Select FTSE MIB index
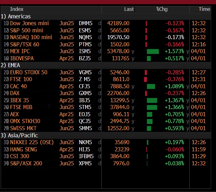Screen dimensions: 216x192 (x=21, y=107)
